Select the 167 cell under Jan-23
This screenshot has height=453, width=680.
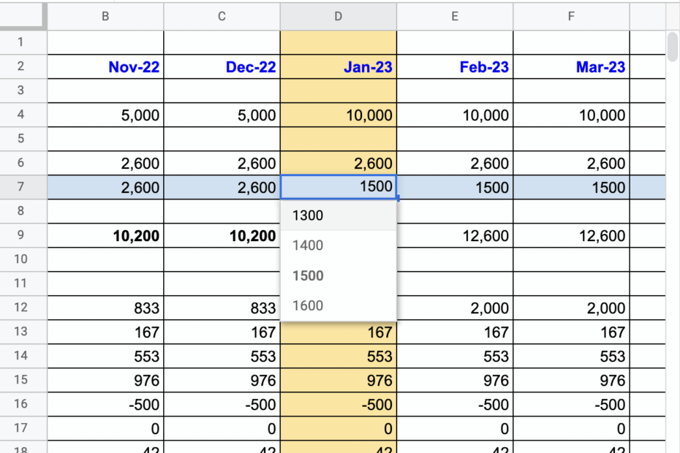pyautogui.click(x=339, y=332)
